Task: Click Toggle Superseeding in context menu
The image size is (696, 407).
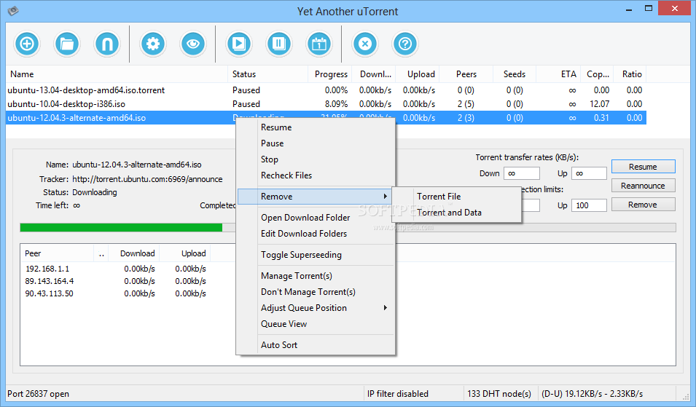Action: (316, 255)
